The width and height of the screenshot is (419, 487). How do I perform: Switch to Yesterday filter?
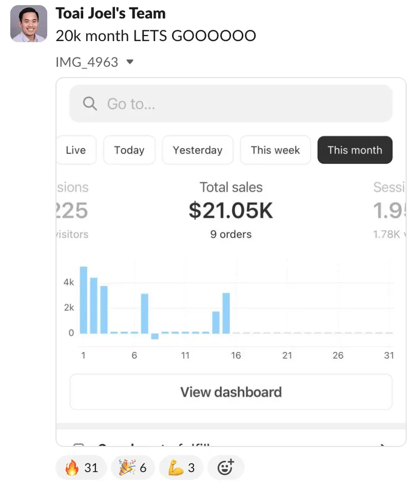click(197, 150)
